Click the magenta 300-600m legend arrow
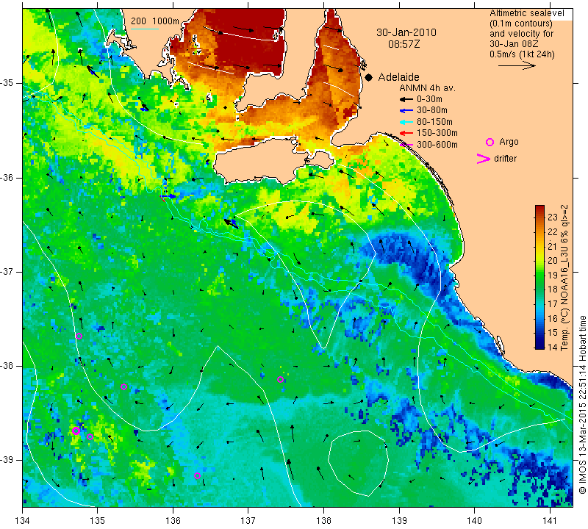588x529 pixels. 406,145
